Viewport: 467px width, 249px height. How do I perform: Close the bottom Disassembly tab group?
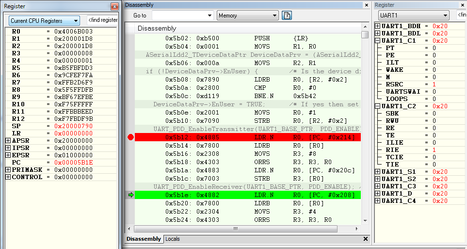coord(366,239)
